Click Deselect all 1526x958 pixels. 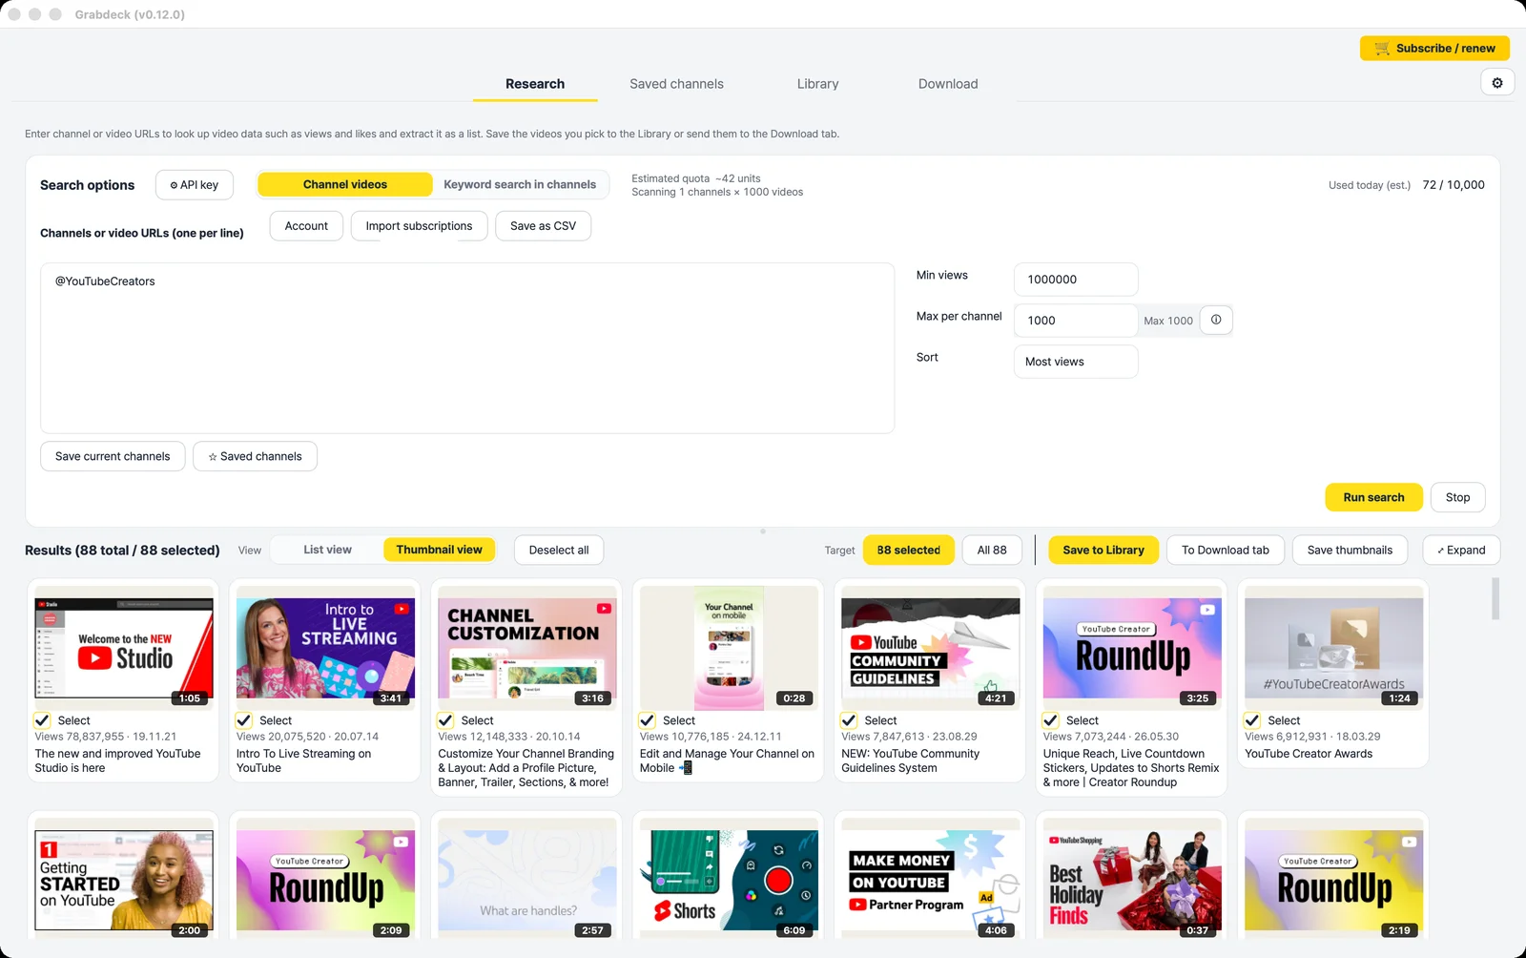pos(559,551)
